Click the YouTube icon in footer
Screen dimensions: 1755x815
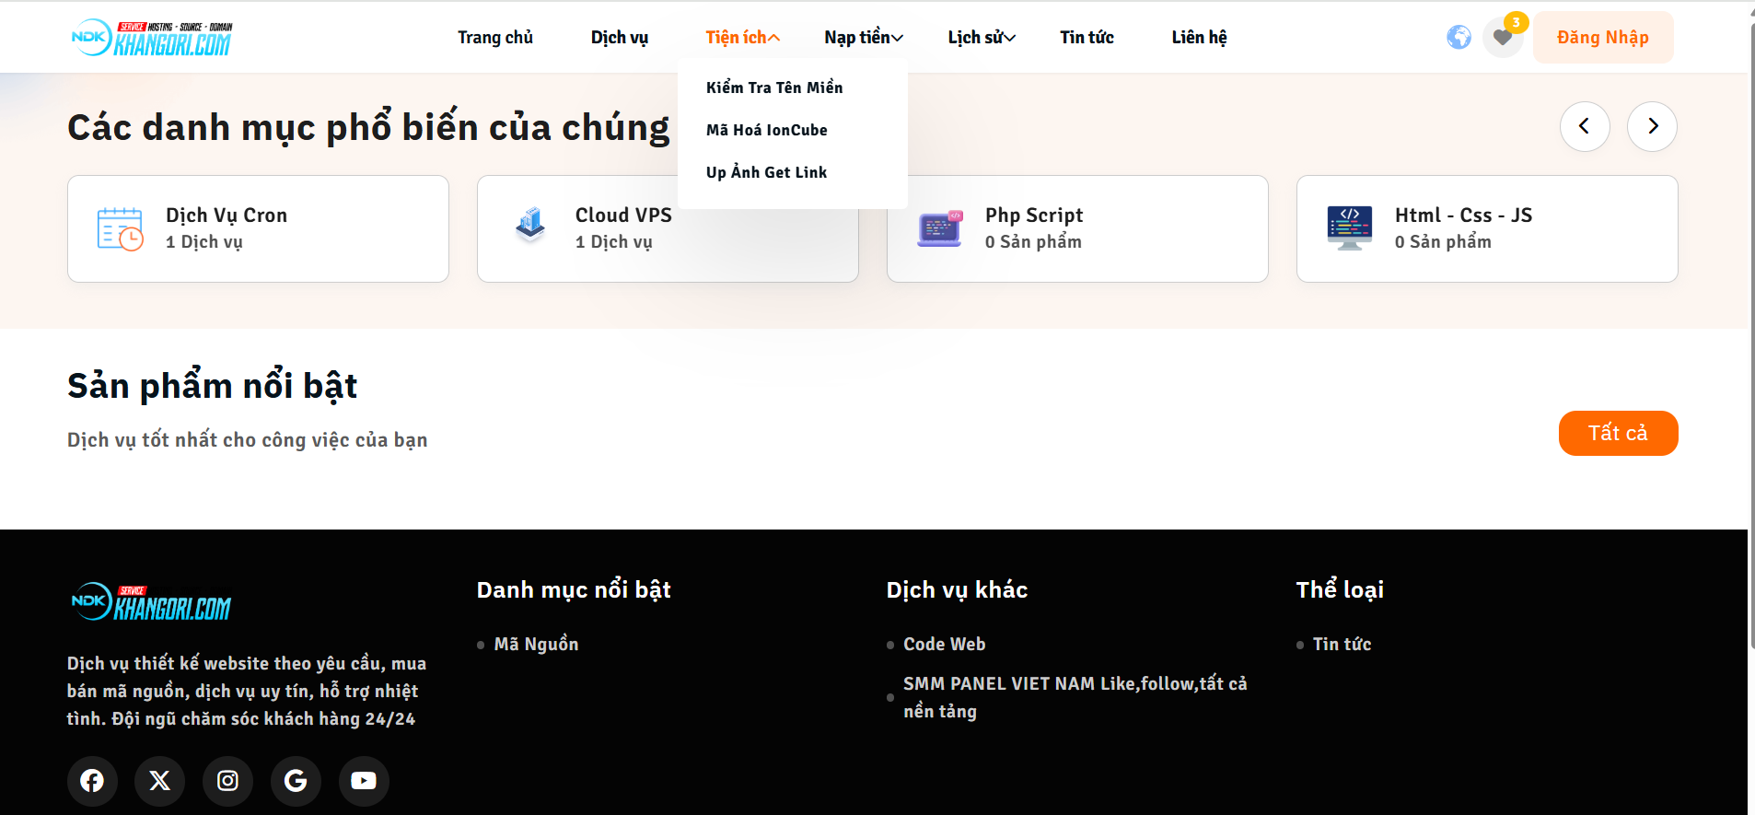(364, 781)
